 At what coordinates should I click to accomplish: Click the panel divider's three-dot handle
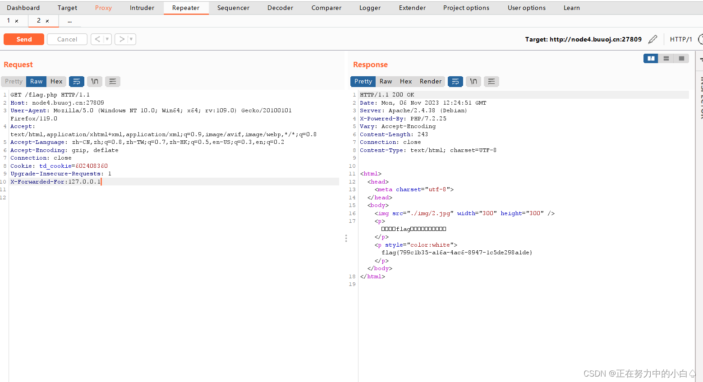(x=346, y=238)
